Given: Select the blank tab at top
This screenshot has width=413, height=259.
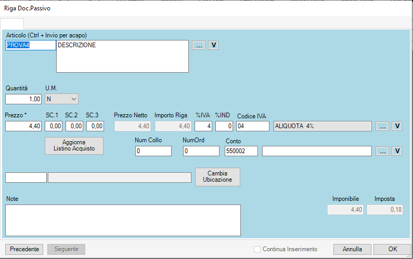Looking at the screenshot, I should [x=12, y=23].
